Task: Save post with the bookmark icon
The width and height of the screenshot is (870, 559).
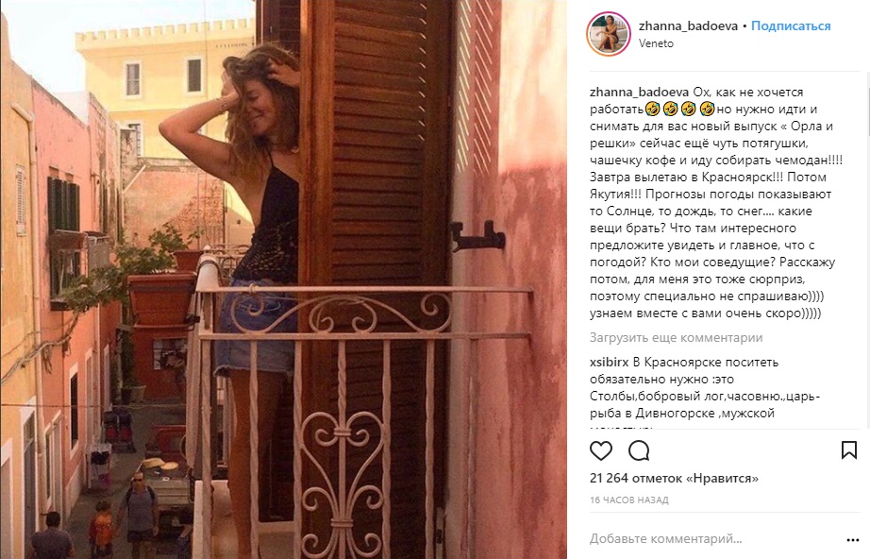Action: [849, 450]
